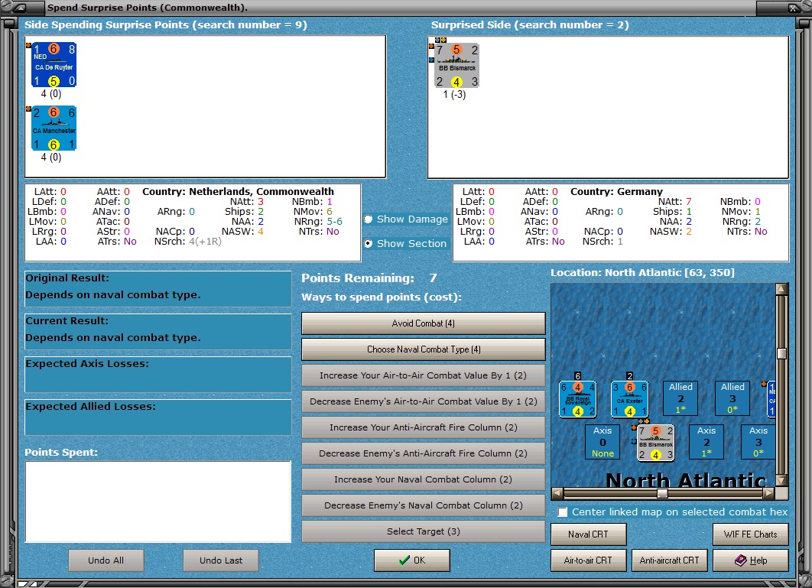Click Increase Your Air-to-Air Combat Value

pos(423,375)
